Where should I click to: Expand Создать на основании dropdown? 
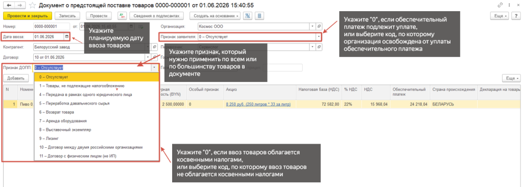click(215, 16)
